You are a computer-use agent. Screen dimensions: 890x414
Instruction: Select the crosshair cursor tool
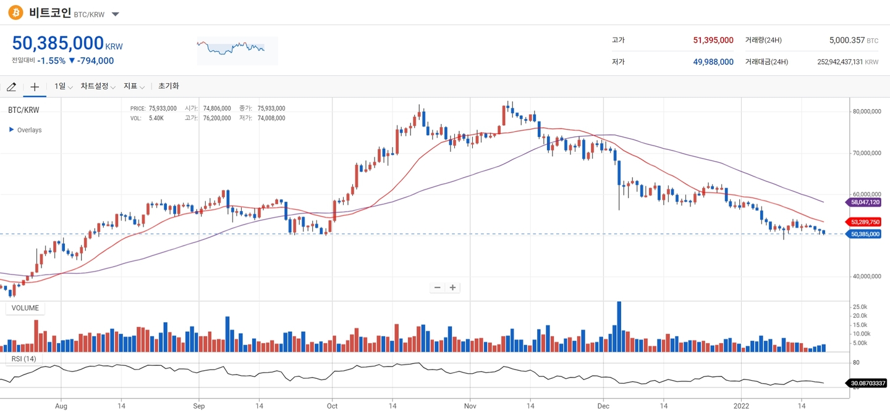pos(35,87)
